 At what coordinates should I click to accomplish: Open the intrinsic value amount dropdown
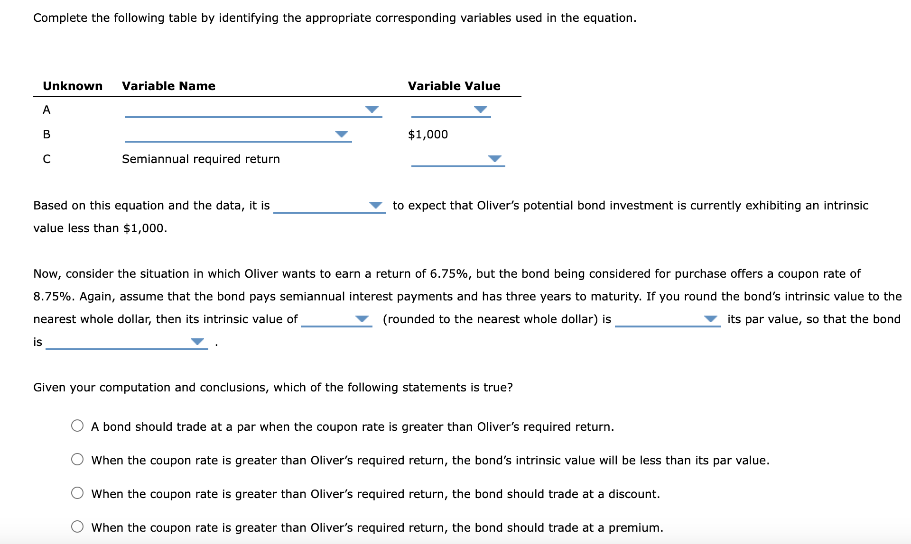click(x=362, y=319)
